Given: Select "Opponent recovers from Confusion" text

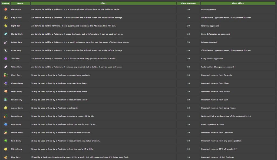Looking at the screenshot, I should coord(217,133).
